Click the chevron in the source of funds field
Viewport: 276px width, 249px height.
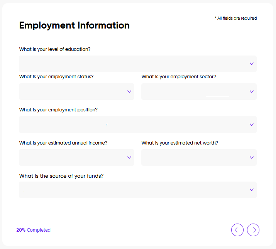[x=252, y=190]
